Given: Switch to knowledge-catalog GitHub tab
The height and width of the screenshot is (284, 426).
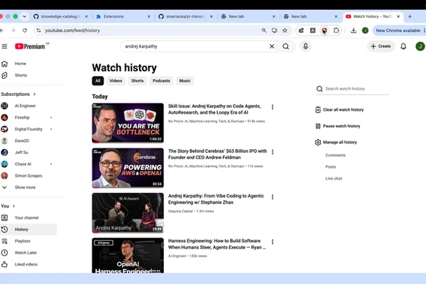Looking at the screenshot, I should (x=60, y=16).
